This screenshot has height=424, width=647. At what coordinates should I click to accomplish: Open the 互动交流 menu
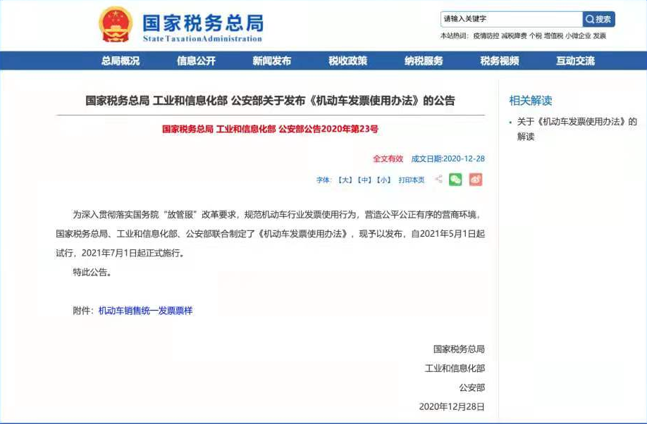[576, 61]
